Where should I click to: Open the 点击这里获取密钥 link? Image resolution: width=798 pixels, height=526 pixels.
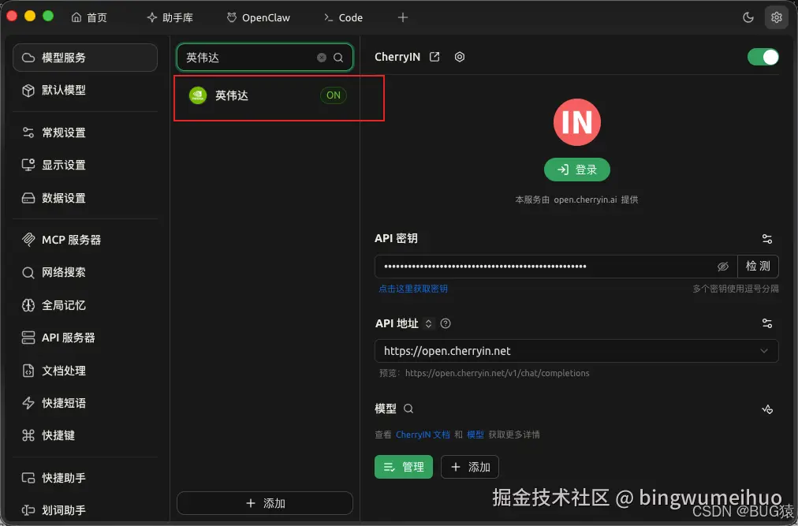(413, 288)
